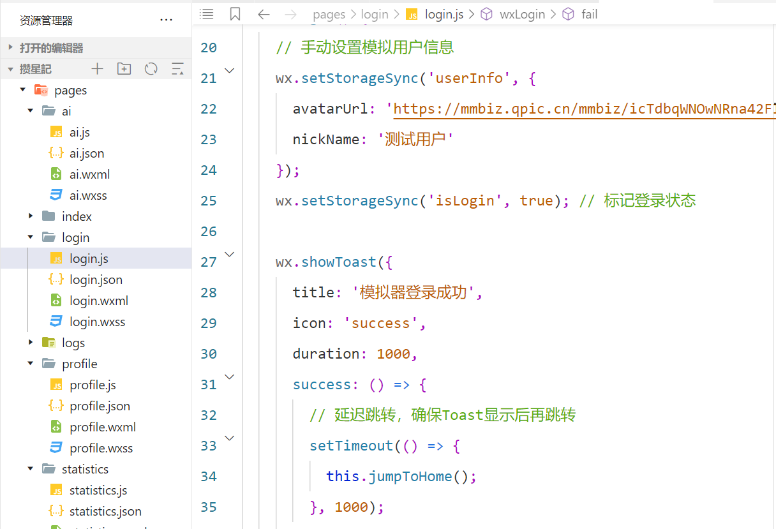Open statistics.json file
The height and width of the screenshot is (529, 776).
(x=105, y=511)
